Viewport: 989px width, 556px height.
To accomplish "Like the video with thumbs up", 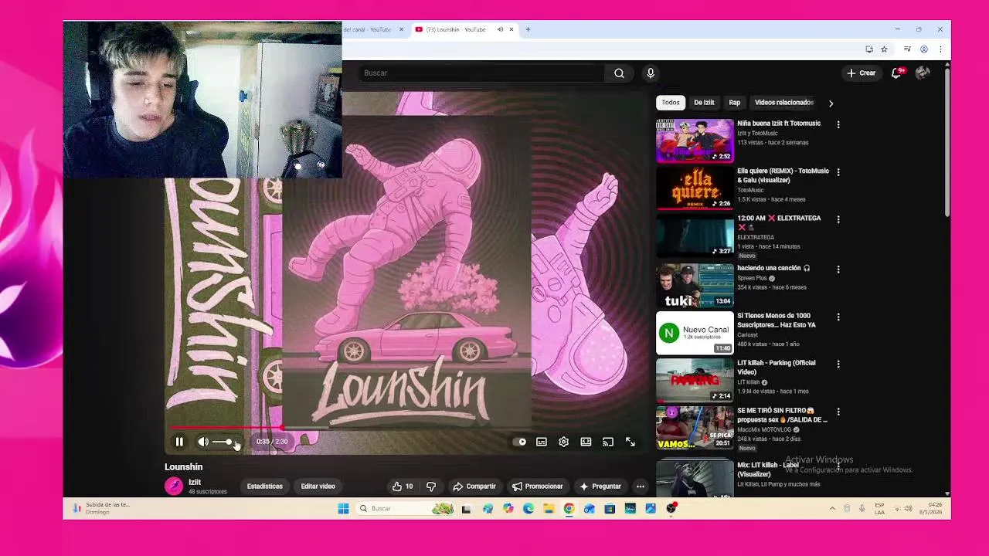I will [403, 486].
